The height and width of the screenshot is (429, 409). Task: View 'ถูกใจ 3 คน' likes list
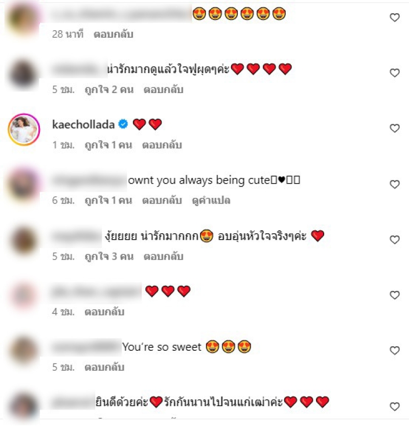point(109,257)
